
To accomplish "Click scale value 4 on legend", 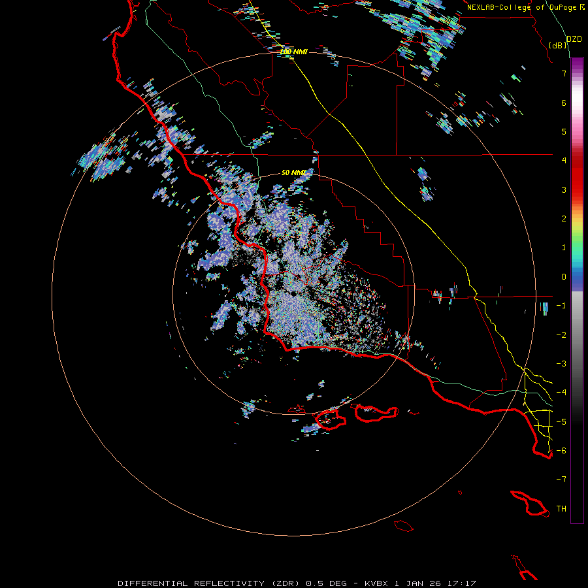I will 564,161.
